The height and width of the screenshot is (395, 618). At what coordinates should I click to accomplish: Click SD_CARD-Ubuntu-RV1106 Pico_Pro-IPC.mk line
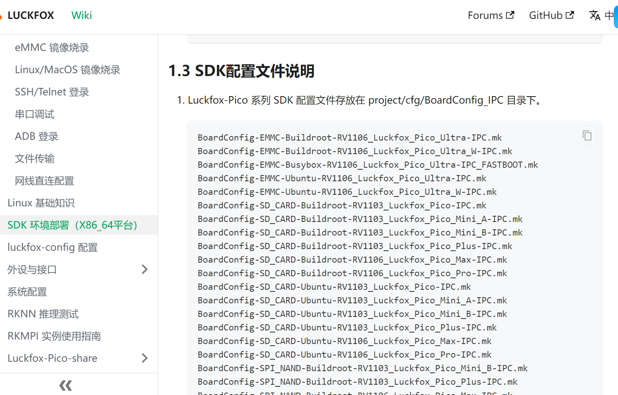click(x=345, y=355)
